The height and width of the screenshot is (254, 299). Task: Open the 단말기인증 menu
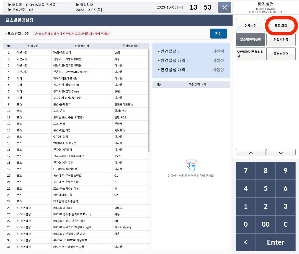(x=281, y=39)
